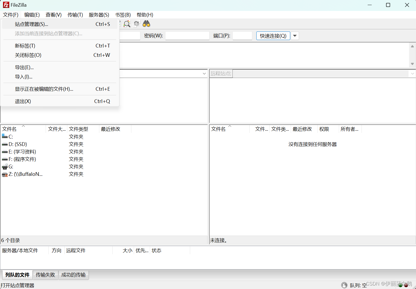
Task: Click the G: removable drive icon
Action: click(5, 167)
